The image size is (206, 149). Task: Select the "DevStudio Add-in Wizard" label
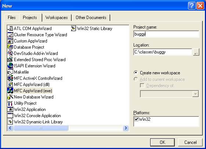(36, 53)
